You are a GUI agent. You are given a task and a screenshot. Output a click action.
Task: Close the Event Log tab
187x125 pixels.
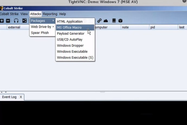click(x=21, y=97)
